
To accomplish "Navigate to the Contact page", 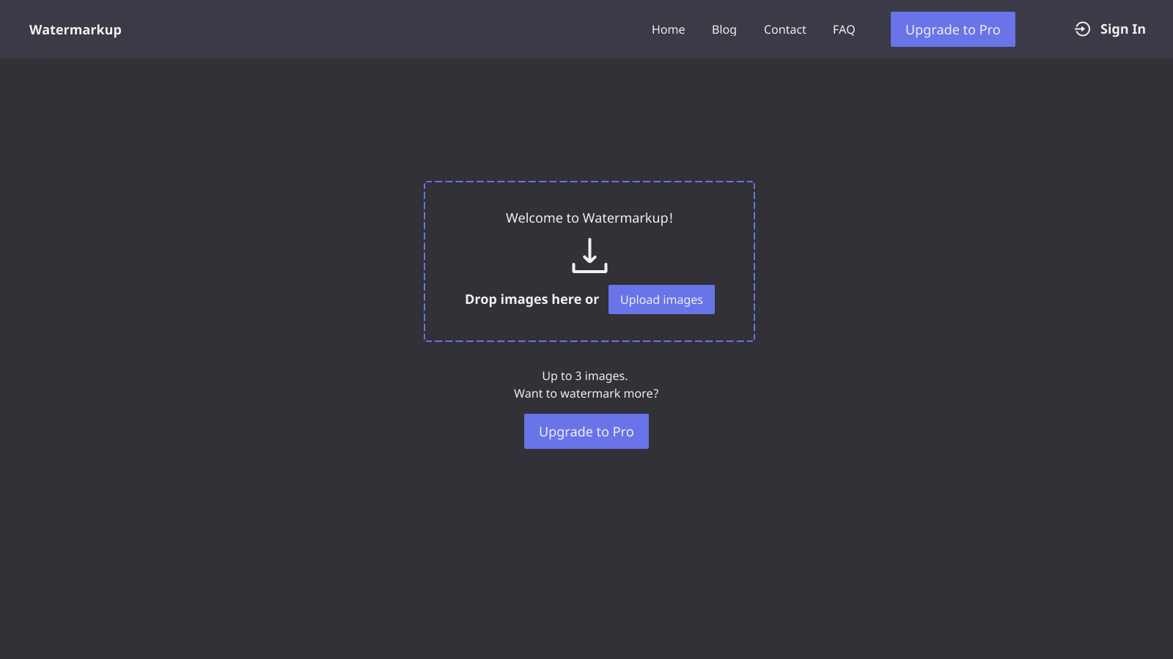I will pos(784,30).
